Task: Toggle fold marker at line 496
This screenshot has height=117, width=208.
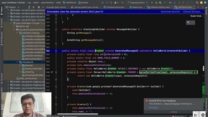Action: [56, 29]
